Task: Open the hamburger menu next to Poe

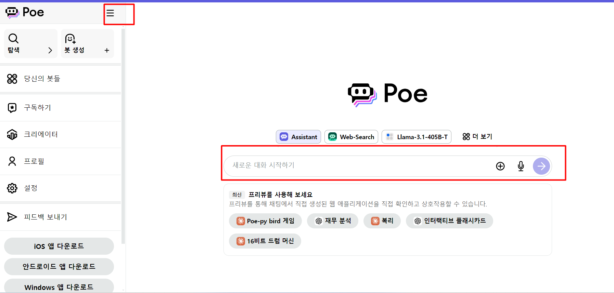Action: pos(110,13)
